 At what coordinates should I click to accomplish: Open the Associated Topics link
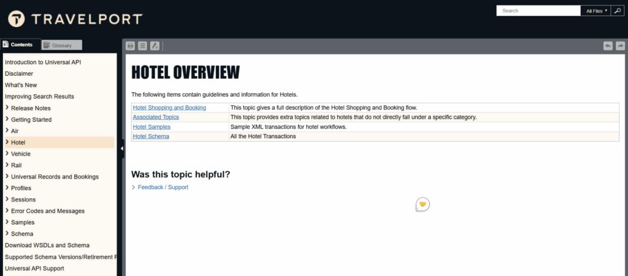pyautogui.click(x=156, y=117)
